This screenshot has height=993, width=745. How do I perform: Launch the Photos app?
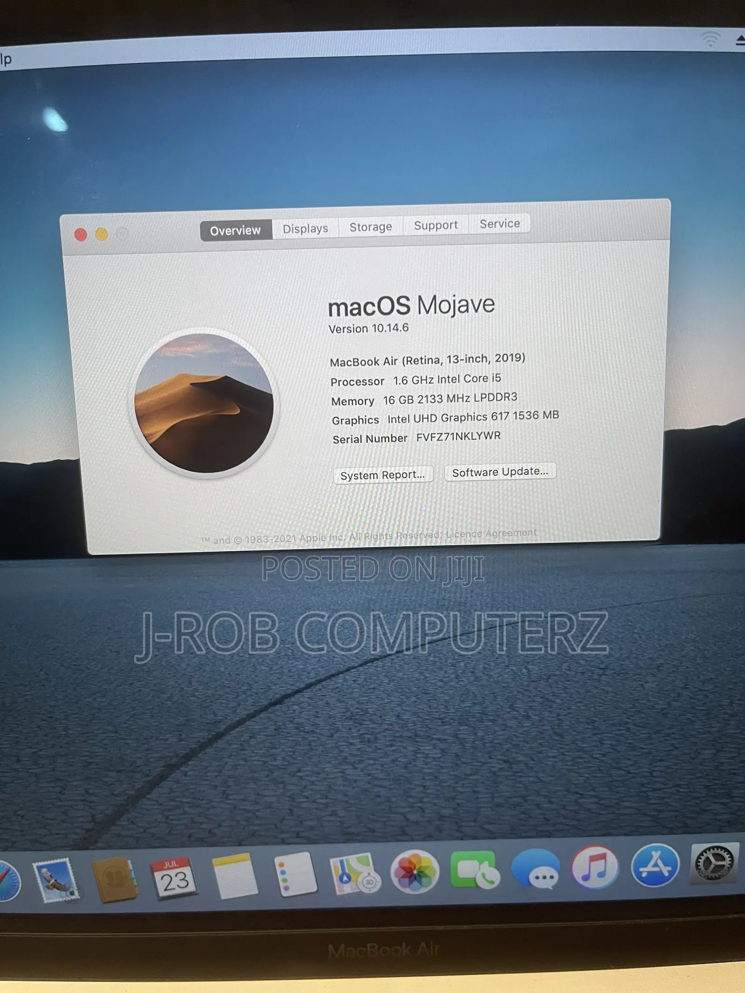414,871
